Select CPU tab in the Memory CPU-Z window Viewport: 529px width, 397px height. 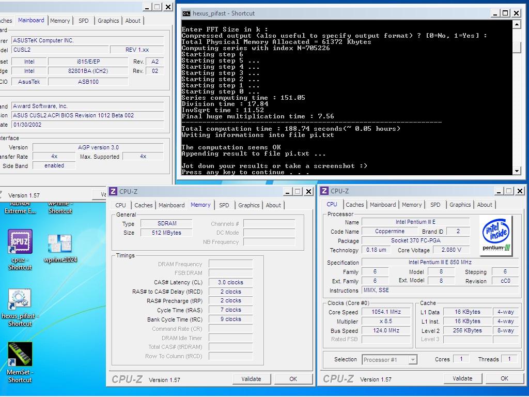(x=120, y=205)
